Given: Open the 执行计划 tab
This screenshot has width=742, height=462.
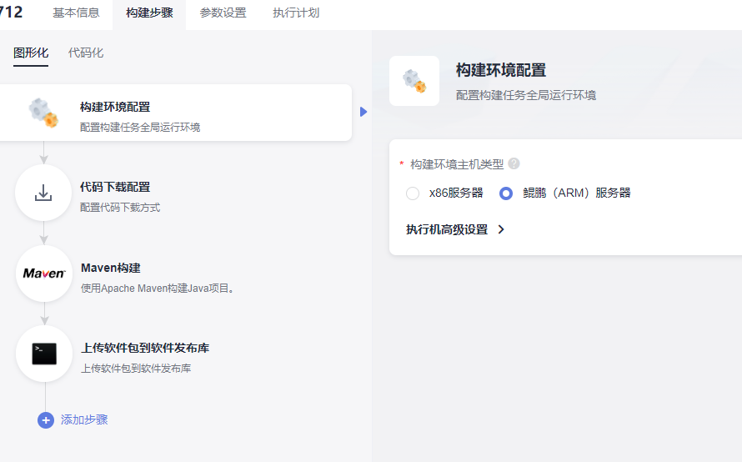Looking at the screenshot, I should (x=296, y=13).
